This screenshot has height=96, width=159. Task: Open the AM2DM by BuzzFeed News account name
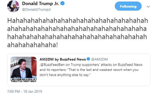pyautogui.click(x=63, y=59)
